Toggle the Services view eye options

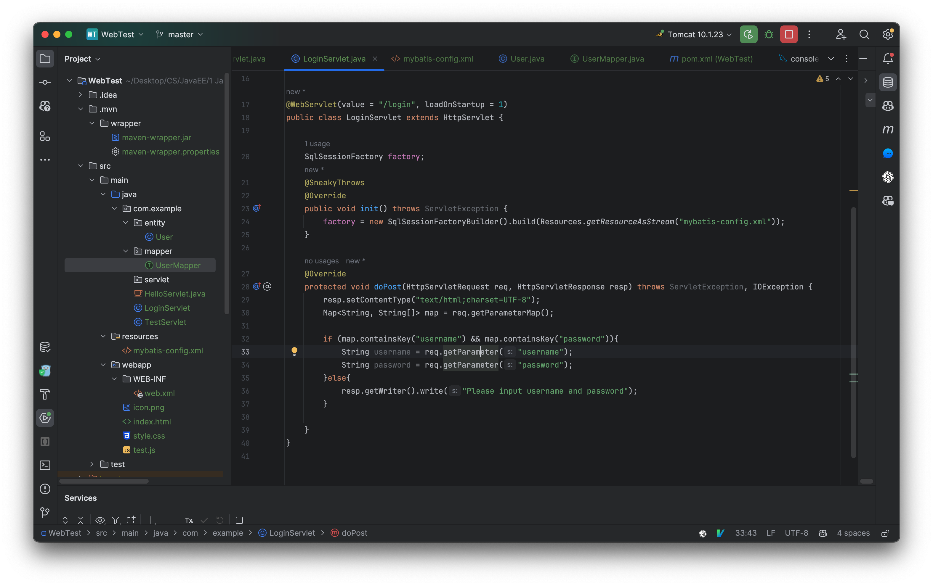pyautogui.click(x=100, y=520)
